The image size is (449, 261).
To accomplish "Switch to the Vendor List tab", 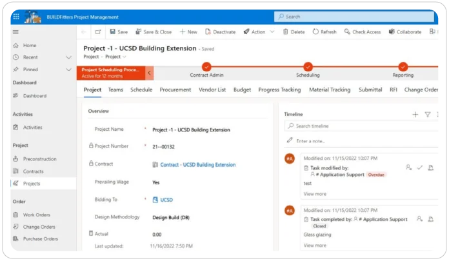I will pos(212,90).
